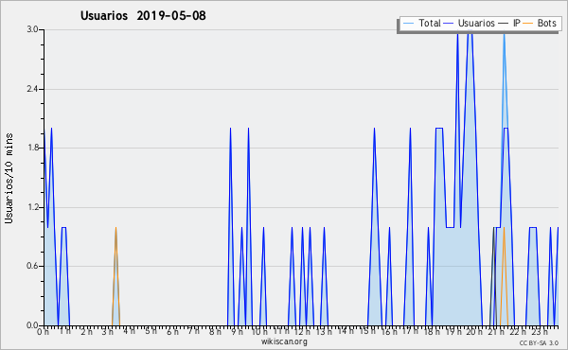The width and height of the screenshot is (568, 350).
Task: Click the orange Bots spike near 3 h
Action: coord(115,275)
